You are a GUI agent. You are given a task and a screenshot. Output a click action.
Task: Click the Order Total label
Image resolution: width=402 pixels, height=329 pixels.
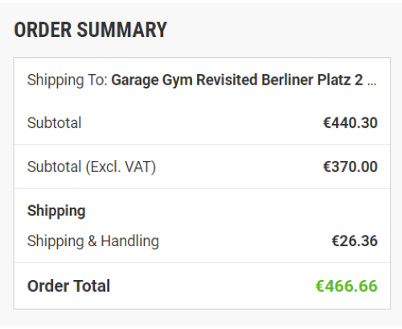(68, 286)
